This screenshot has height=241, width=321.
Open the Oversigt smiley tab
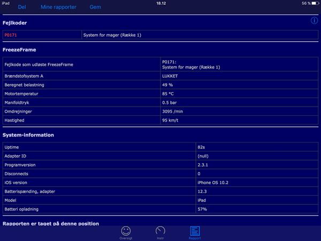point(126,233)
